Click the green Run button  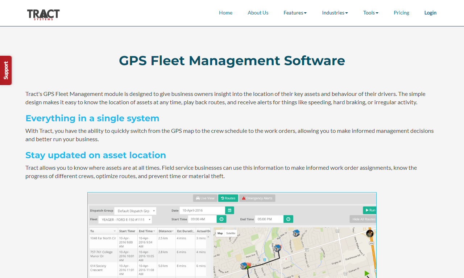click(x=369, y=210)
